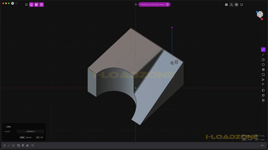
Task: Click the magenta line endpoint handle
Action: tap(172, 28)
